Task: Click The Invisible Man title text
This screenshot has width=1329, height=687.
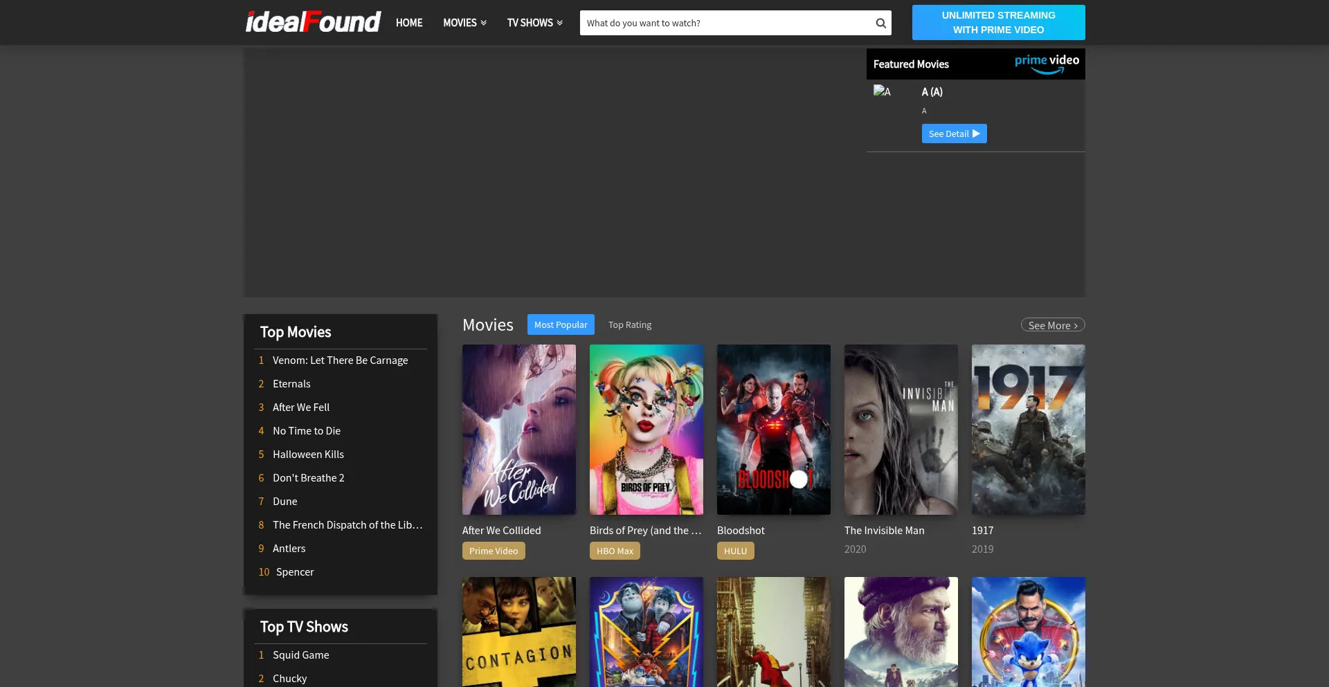Action: 885,531
